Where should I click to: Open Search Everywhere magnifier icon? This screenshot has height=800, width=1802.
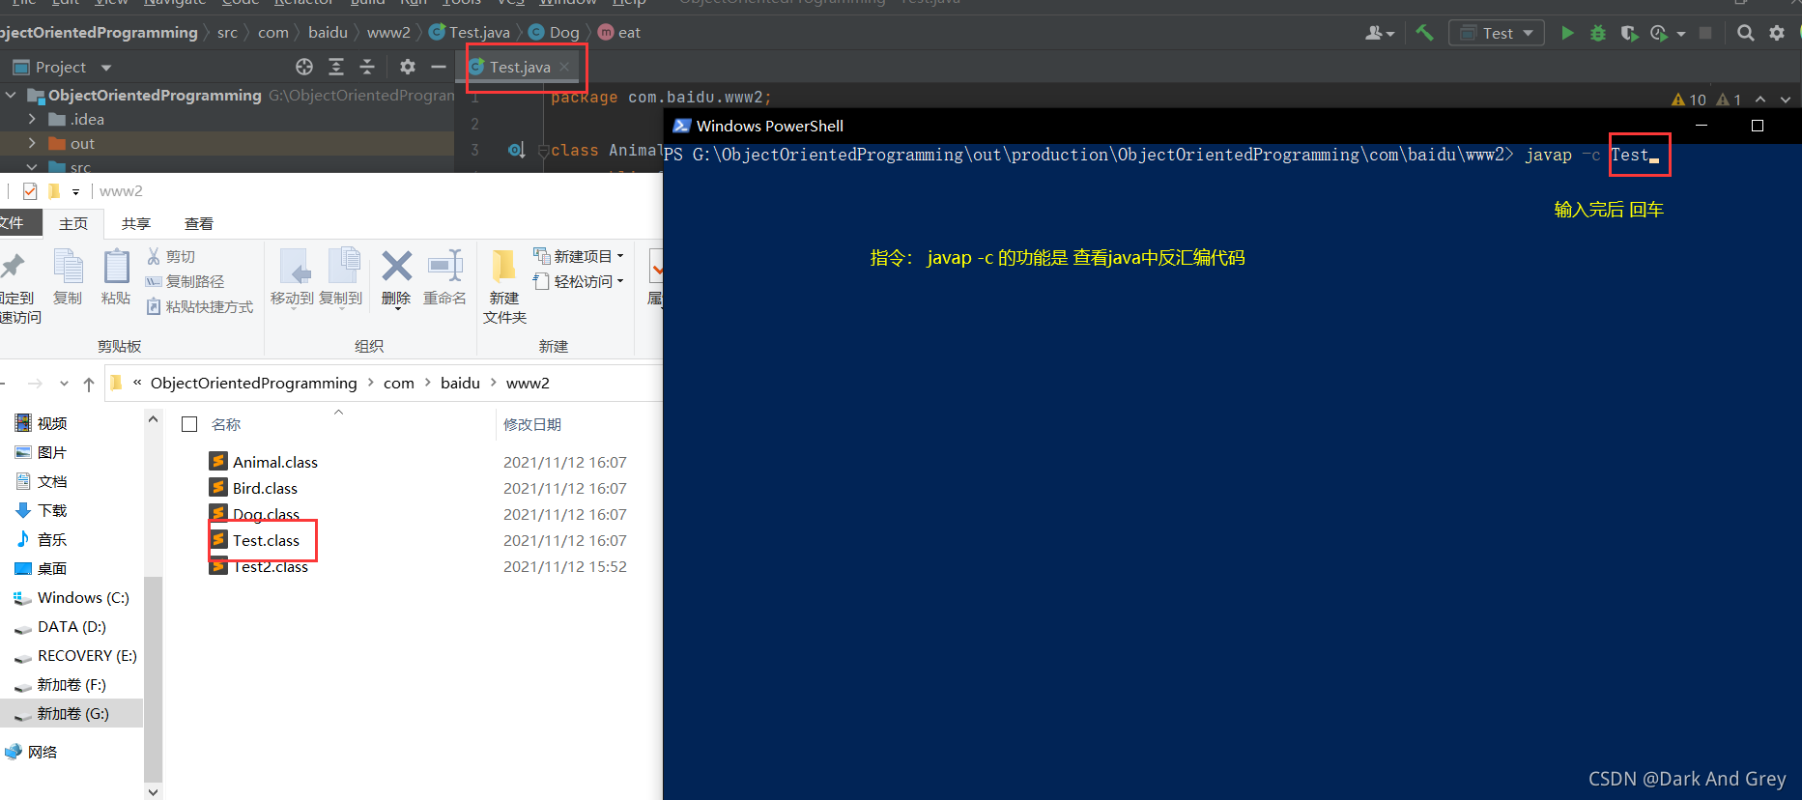click(1745, 33)
